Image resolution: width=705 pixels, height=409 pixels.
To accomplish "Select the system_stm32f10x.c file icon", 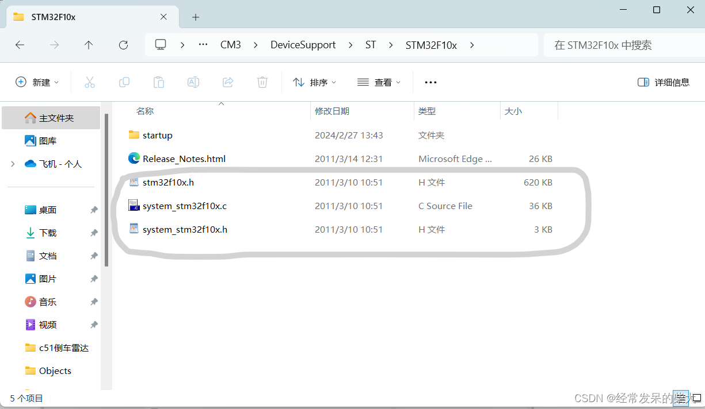I will click(134, 206).
